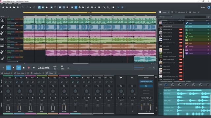Click the yellow loop range bar above timeline
This screenshot has height=118, width=211.
click(90, 12)
